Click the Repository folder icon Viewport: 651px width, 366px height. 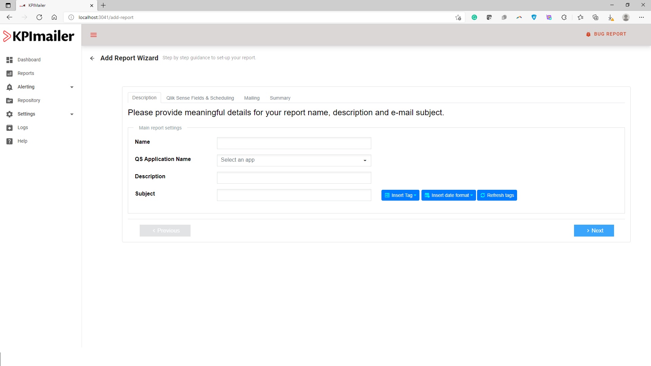pos(9,101)
